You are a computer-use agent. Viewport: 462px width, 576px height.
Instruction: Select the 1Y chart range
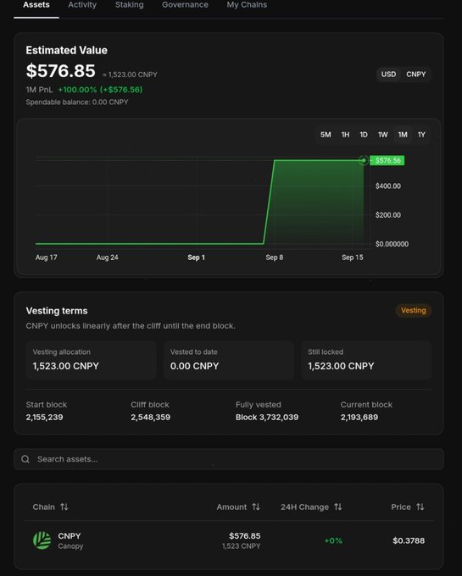click(x=421, y=135)
